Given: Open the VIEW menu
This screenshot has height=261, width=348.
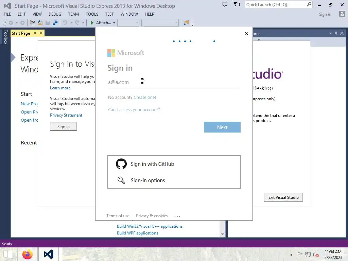Looking at the screenshot, I should coord(37,14).
